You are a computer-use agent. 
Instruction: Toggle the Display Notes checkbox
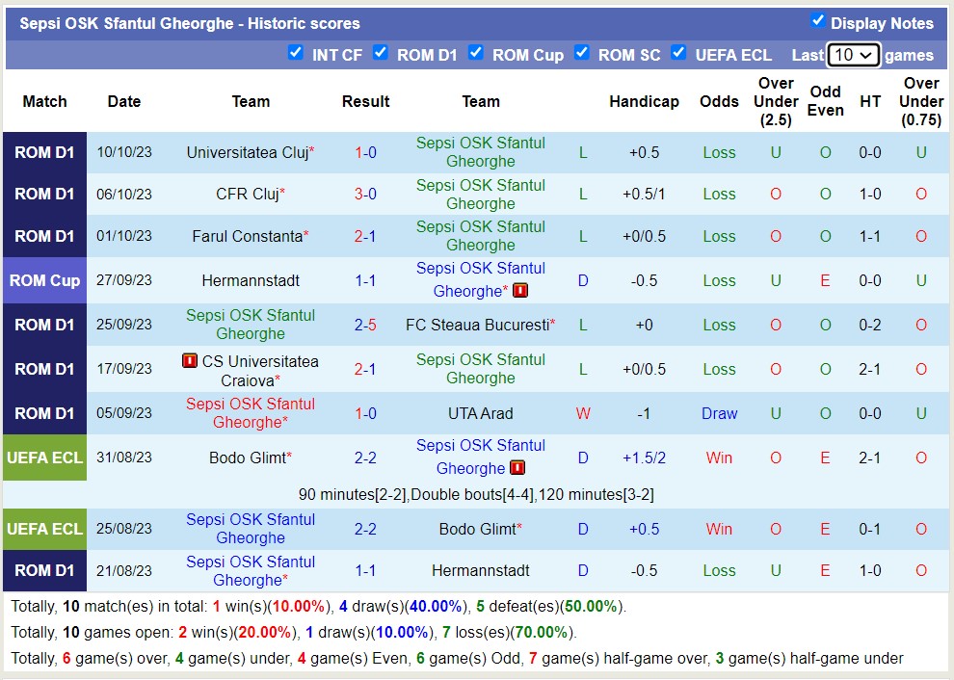click(x=818, y=21)
